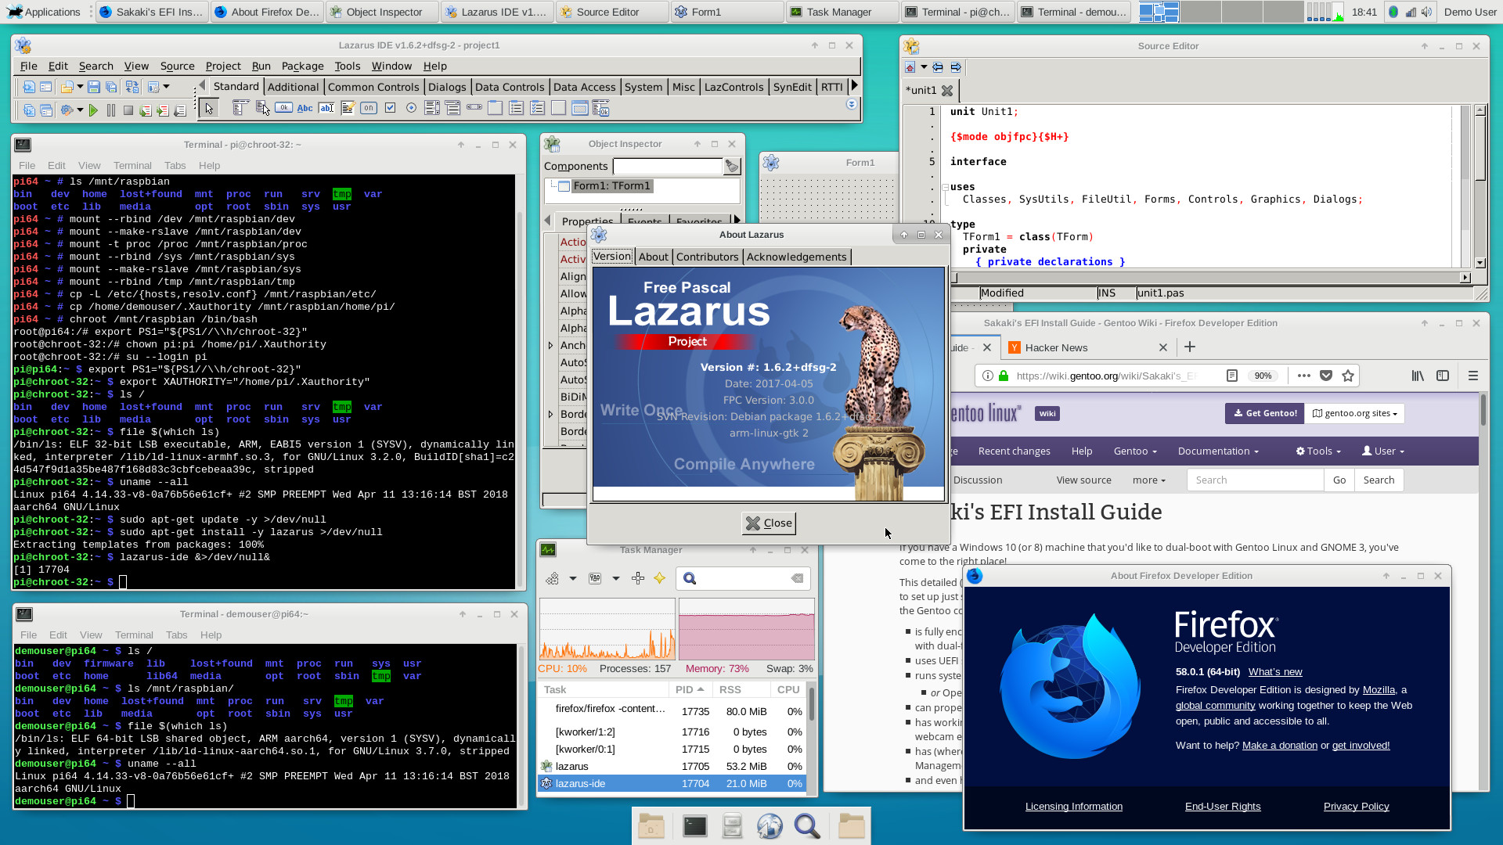
Task: Select the TMemo component icon
Action: pos(348,108)
